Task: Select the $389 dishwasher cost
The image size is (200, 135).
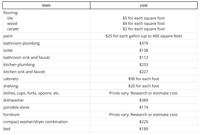Action: pos(144,100)
